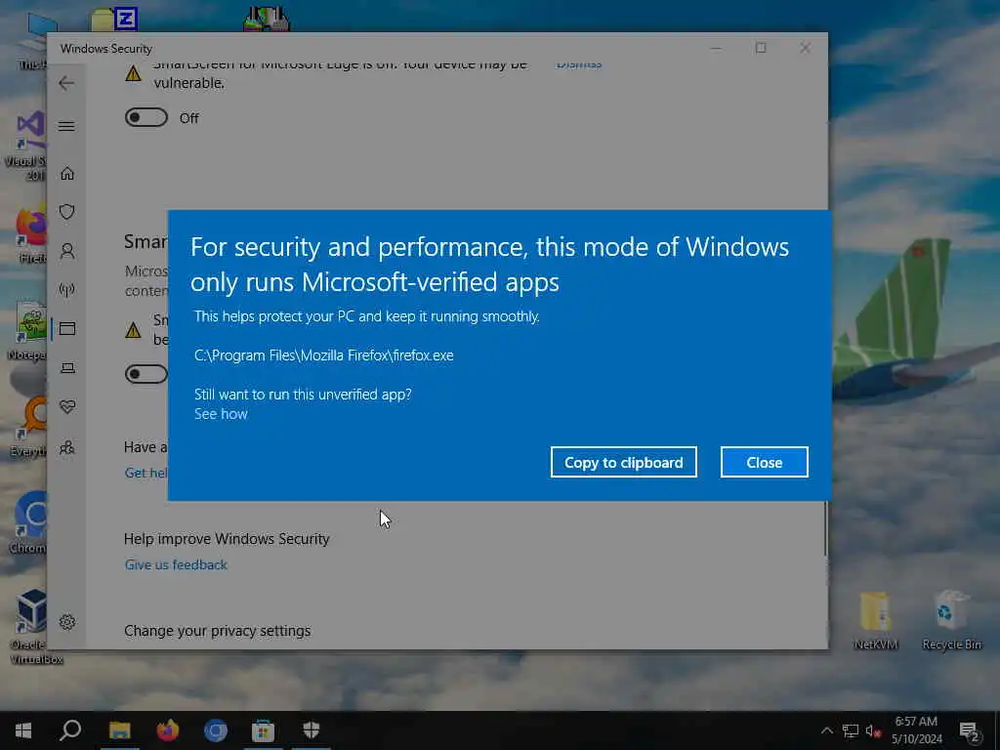Click Change your privacy settings heading
Viewport: 1000px width, 750px height.
click(x=218, y=631)
